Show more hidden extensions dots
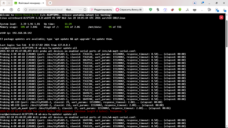Image resolution: width=228 pixels, height=128 pixels. click(202, 10)
